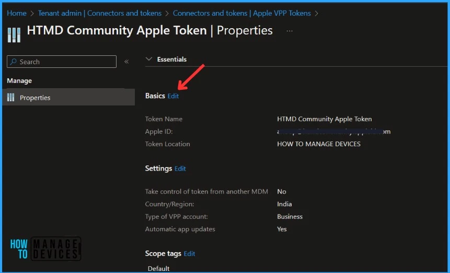Collapse the Essentials section chevron
Image resolution: width=450 pixels, height=273 pixels.
click(x=148, y=59)
